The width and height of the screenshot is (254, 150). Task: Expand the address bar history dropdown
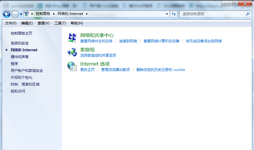(x=167, y=14)
